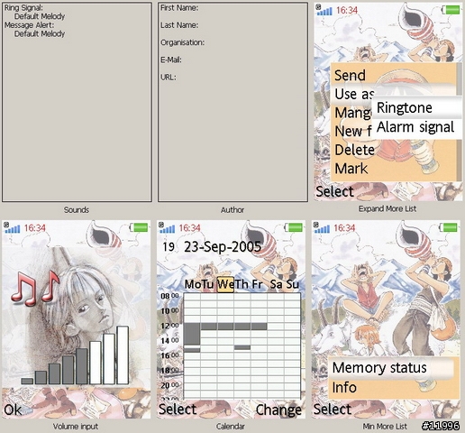Tap Select softkey in Calendar screen
Image resolution: width=465 pixels, height=433 pixels.
click(178, 410)
